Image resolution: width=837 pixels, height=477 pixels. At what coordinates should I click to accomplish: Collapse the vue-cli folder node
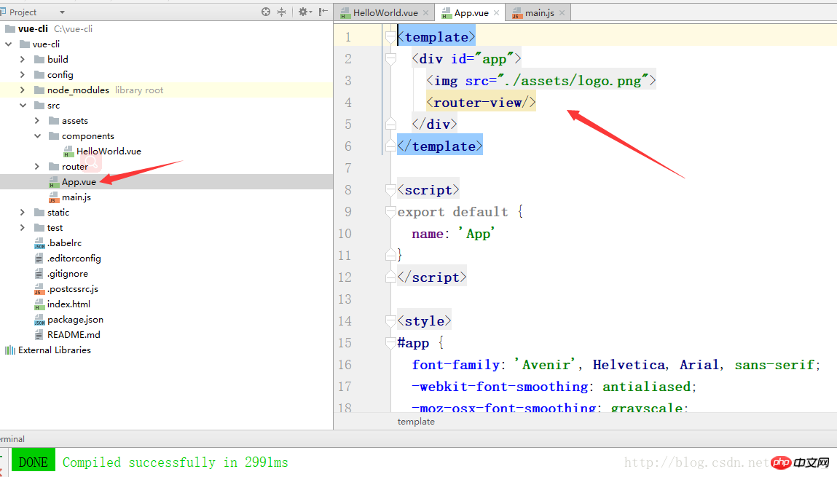click(9, 44)
